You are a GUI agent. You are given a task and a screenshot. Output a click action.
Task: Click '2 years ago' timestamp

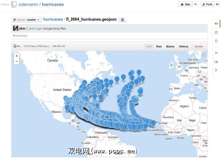34,29
